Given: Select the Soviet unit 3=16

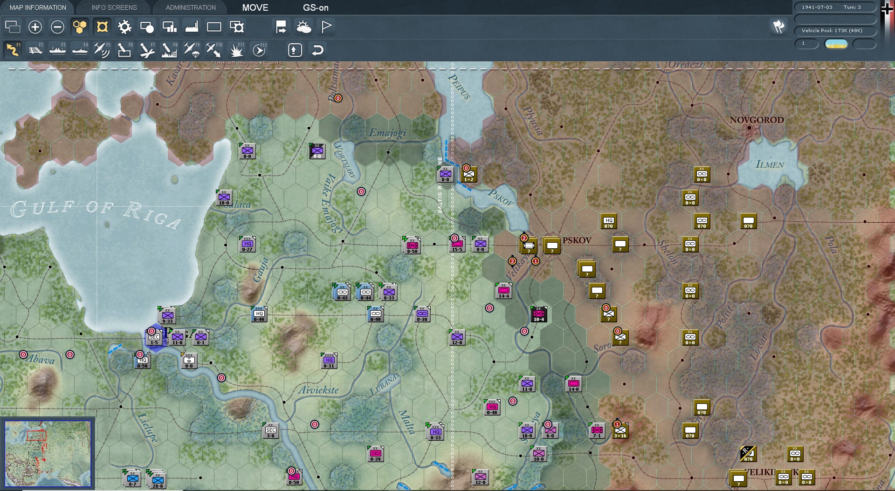Looking at the screenshot, I should click(620, 430).
